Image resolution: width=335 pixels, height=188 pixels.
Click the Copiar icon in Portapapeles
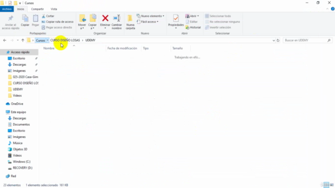click(25, 18)
